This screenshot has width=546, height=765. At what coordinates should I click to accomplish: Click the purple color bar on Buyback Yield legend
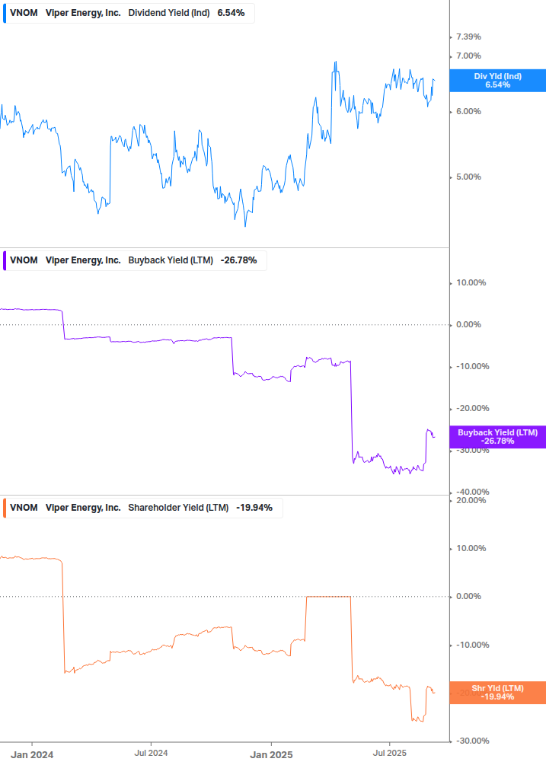click(x=5, y=260)
